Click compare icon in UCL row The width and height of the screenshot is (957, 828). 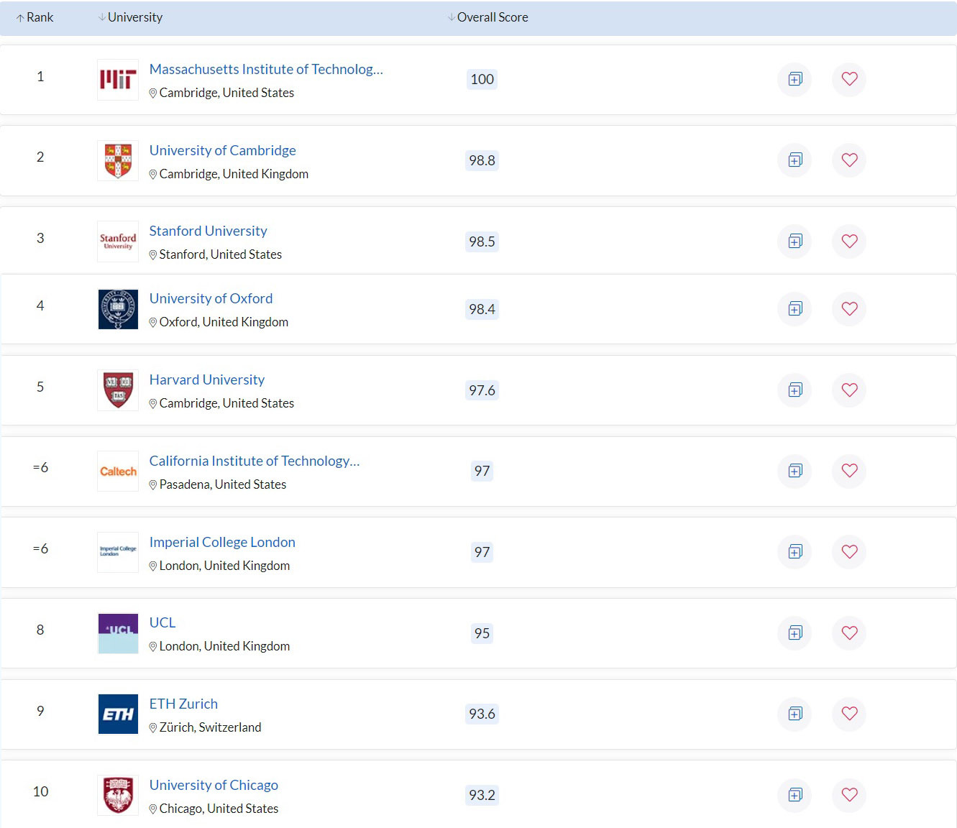tap(795, 632)
